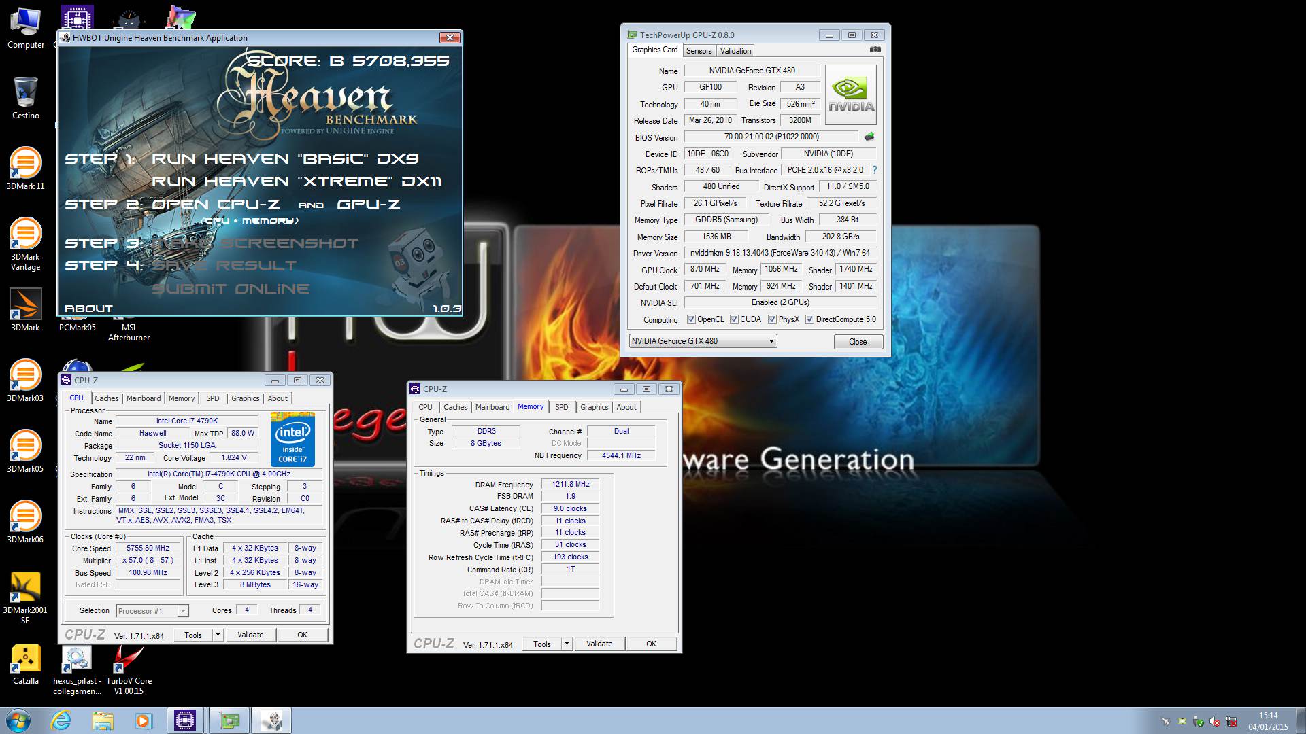
Task: Open the Computer desktop icon
Action: coord(26,29)
